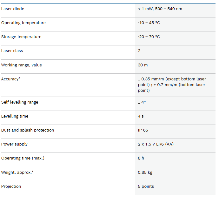Click the "Laser diode" row label

tap(13, 9)
